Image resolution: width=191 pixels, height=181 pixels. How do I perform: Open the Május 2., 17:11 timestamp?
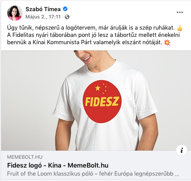click(43, 17)
